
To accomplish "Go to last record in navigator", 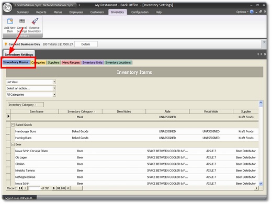I will pos(59,188).
